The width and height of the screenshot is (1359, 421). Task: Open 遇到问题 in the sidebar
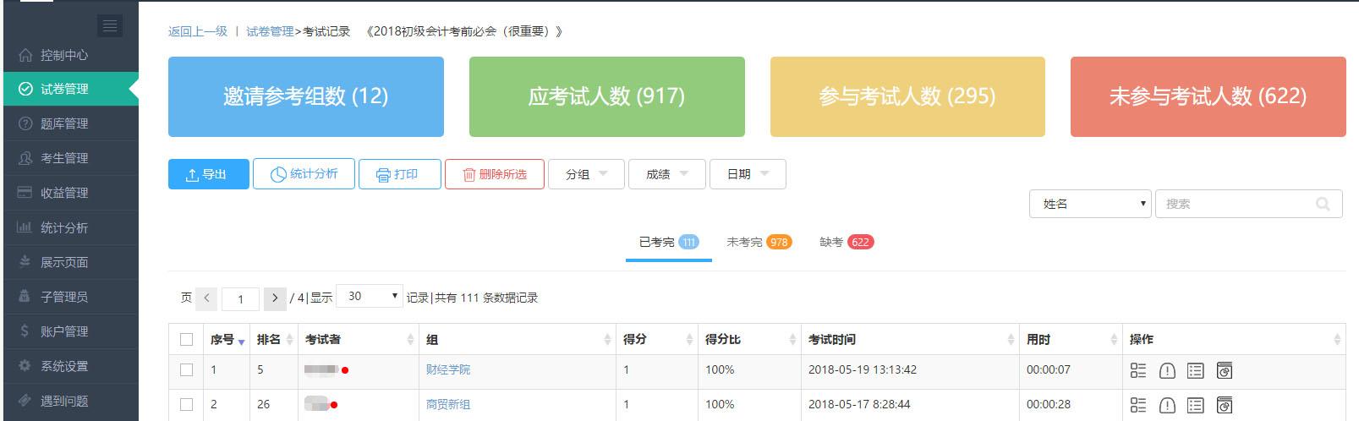[69, 401]
